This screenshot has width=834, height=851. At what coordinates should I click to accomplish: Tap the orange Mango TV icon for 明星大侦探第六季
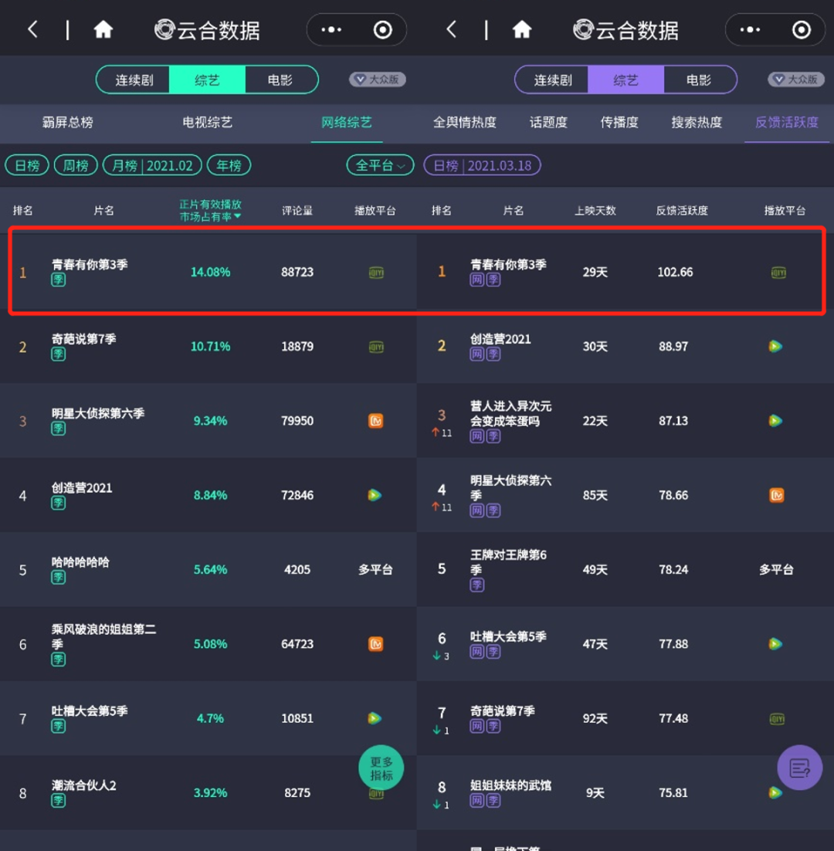(375, 421)
